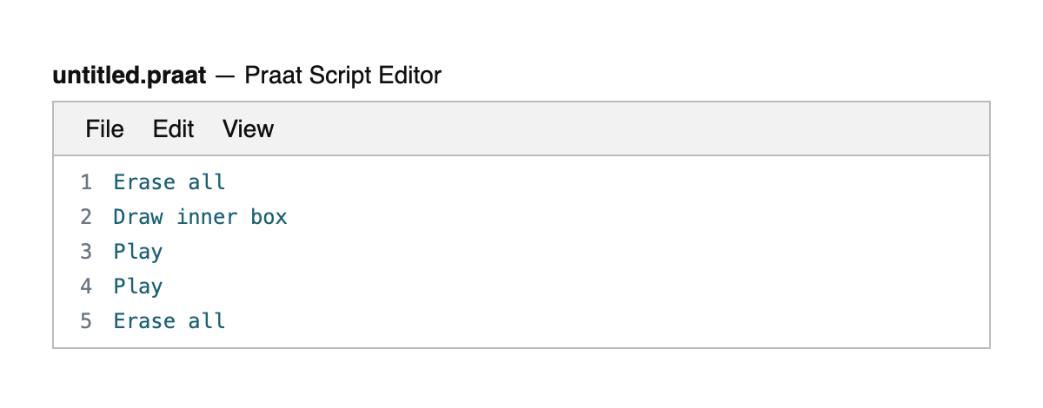Select line number 1 in the gutter
The width and height of the screenshot is (1043, 408).
click(x=85, y=182)
